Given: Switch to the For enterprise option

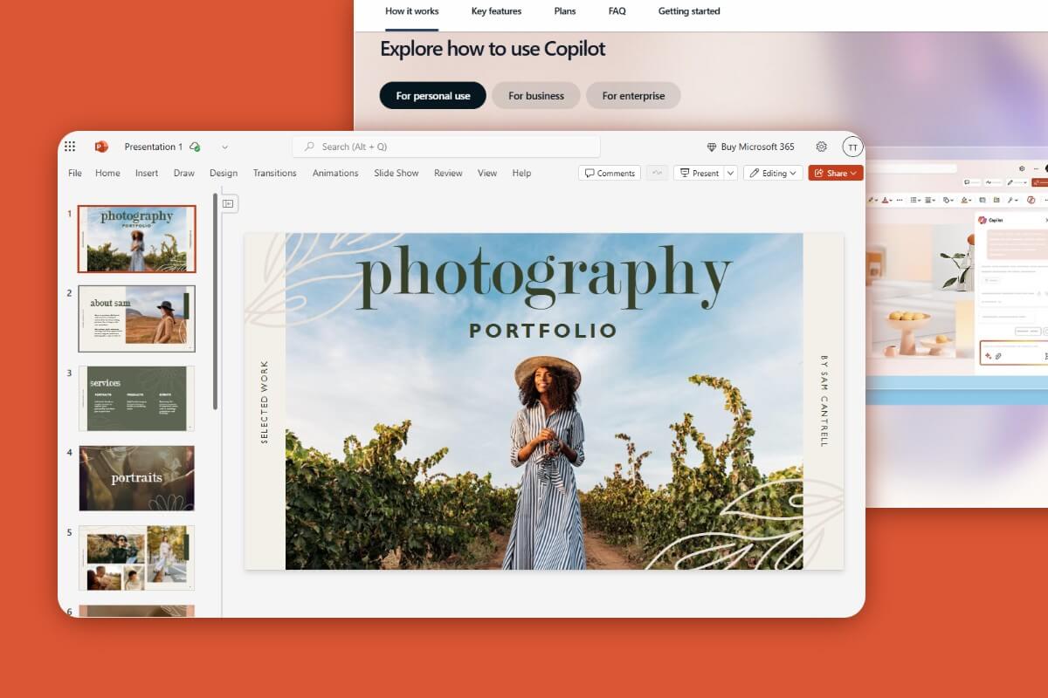Looking at the screenshot, I should click(x=633, y=96).
